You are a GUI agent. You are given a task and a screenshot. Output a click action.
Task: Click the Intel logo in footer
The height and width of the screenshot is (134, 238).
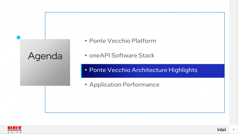[222, 130]
